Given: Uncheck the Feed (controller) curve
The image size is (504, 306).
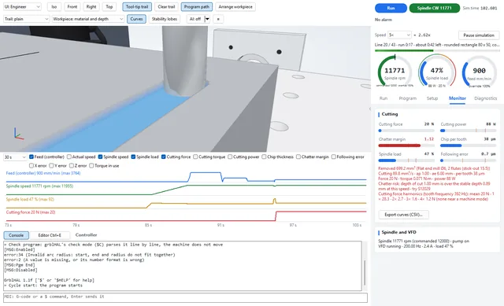Looking at the screenshot, I should tap(31, 157).
